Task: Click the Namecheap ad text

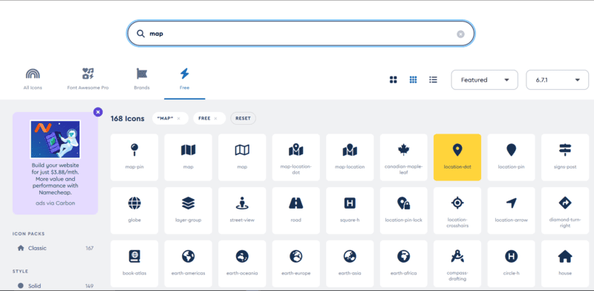Action: [x=55, y=179]
